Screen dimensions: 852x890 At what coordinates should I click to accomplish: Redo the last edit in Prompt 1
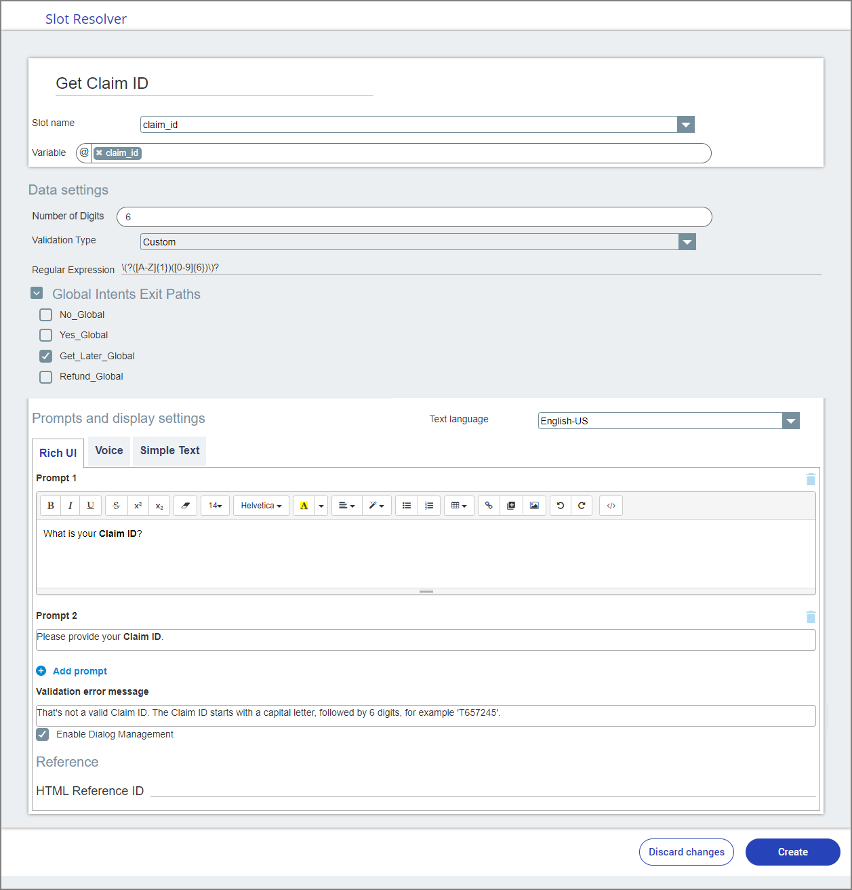point(582,506)
